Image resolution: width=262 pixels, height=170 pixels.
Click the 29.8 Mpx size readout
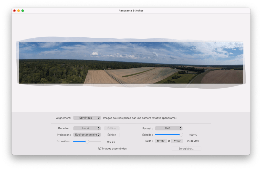tap(193, 141)
